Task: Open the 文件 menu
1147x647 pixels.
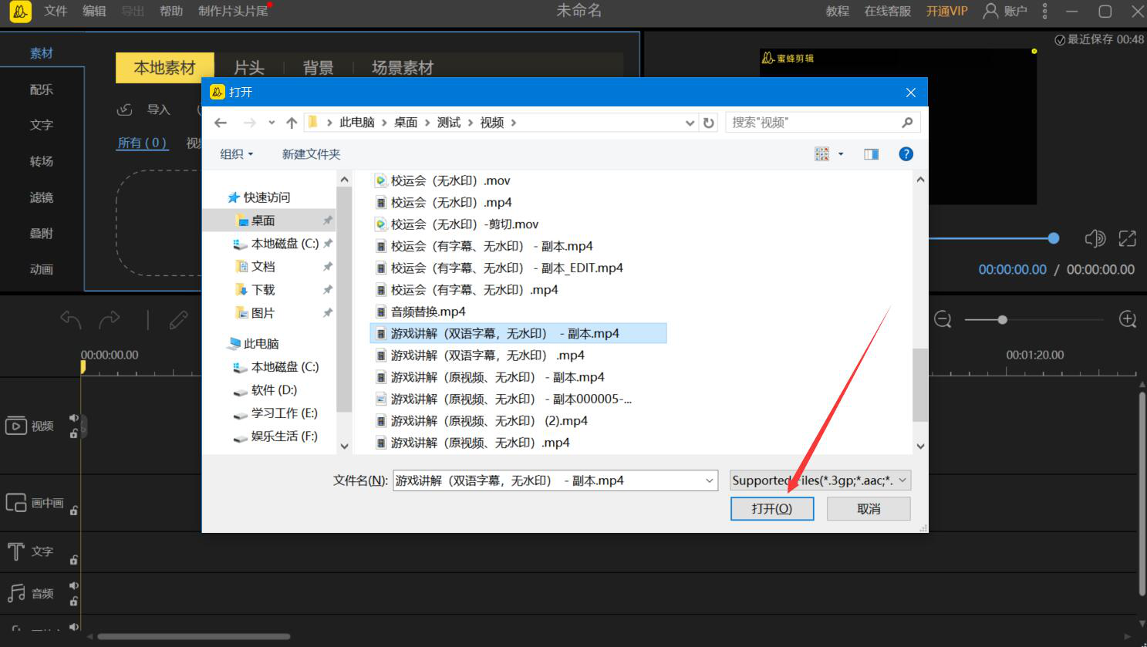Action: [x=56, y=11]
